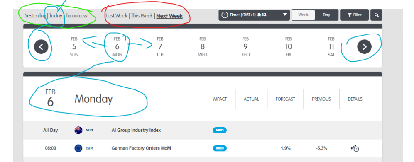This screenshot has height=162, width=414.
Task: Go to the previous week using the left arrow
Action: coord(41,47)
